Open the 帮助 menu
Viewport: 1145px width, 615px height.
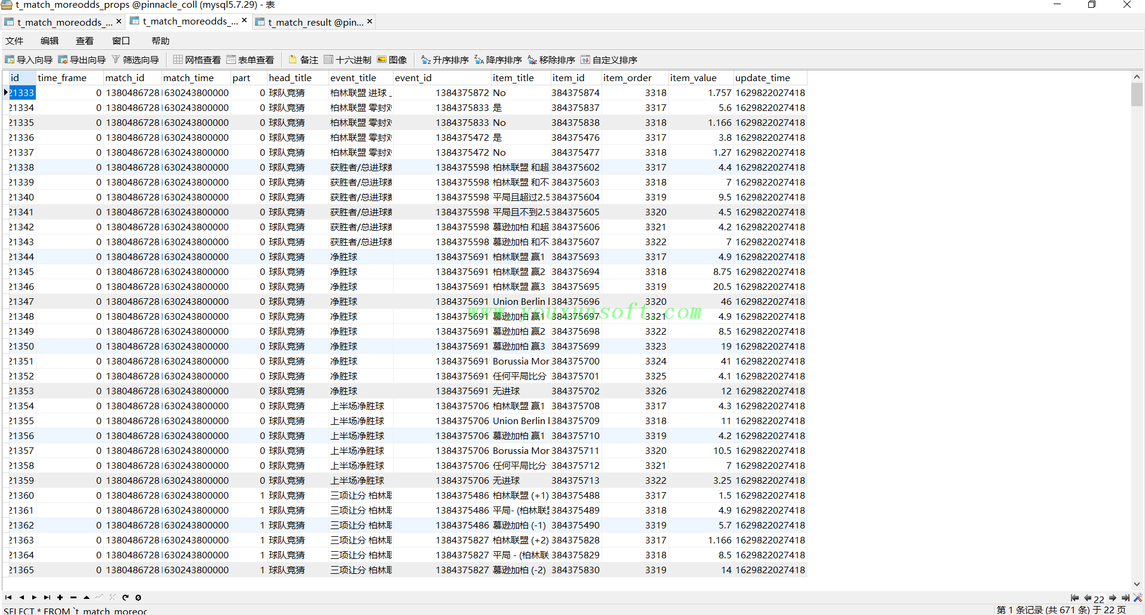(x=161, y=41)
